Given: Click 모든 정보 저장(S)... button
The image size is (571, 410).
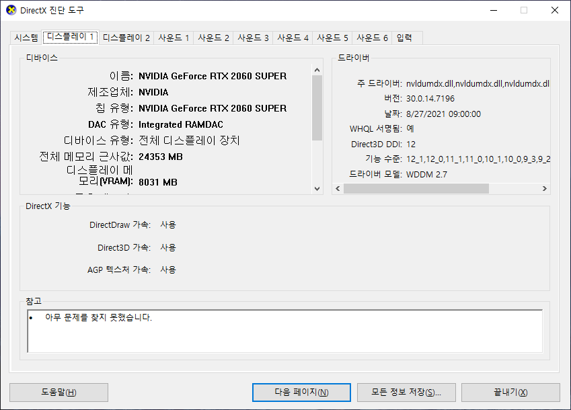Looking at the screenshot, I should [406, 392].
